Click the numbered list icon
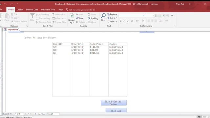 click(x=160, y=16)
